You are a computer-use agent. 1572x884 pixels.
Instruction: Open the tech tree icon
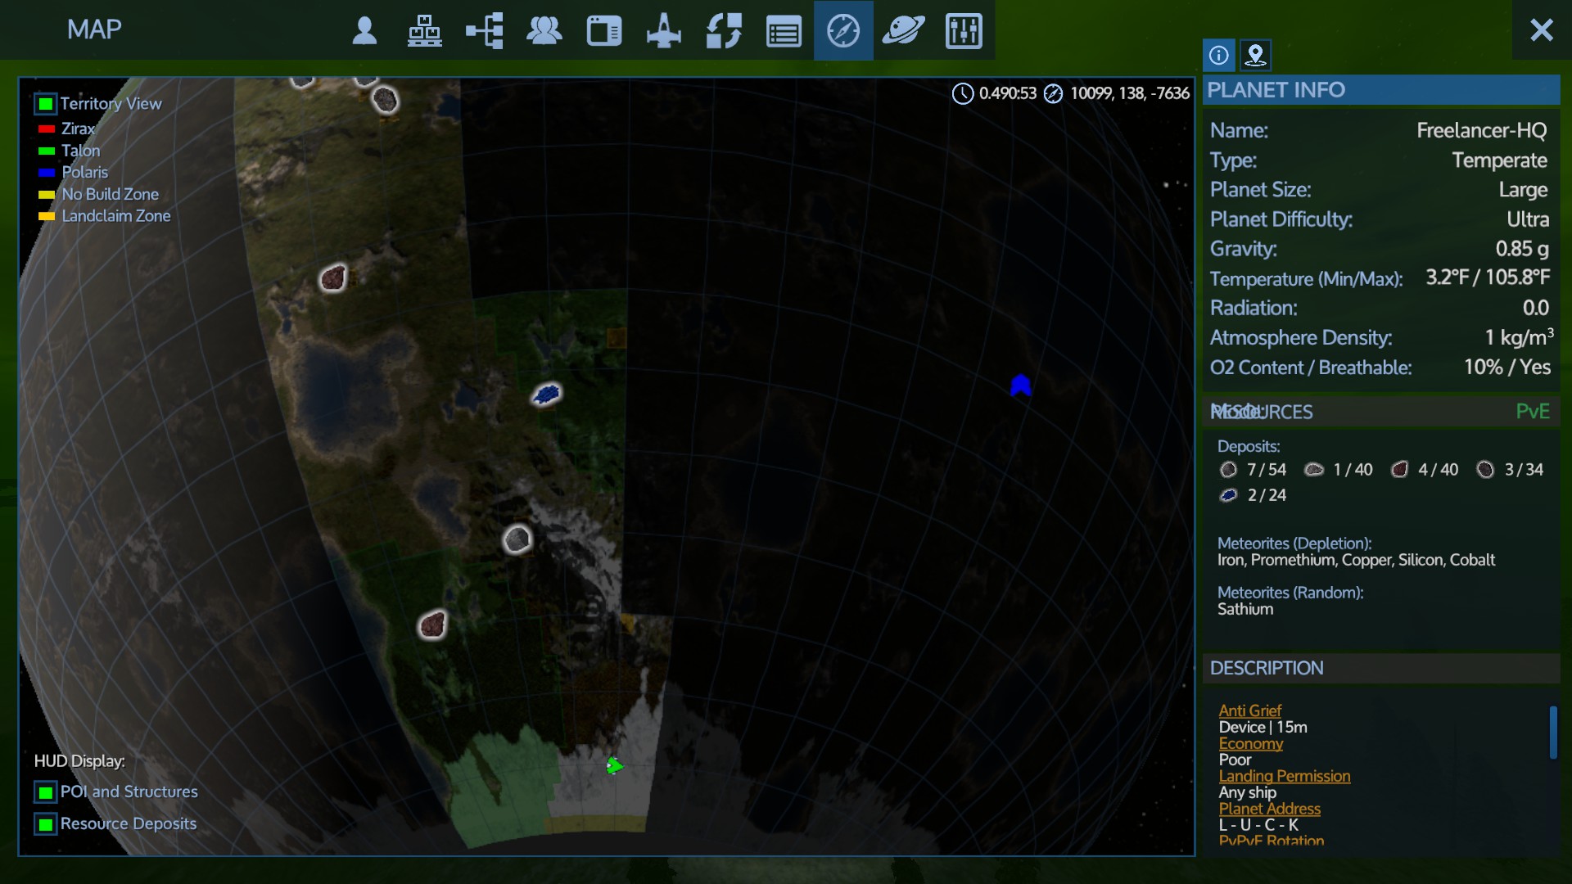point(484,31)
